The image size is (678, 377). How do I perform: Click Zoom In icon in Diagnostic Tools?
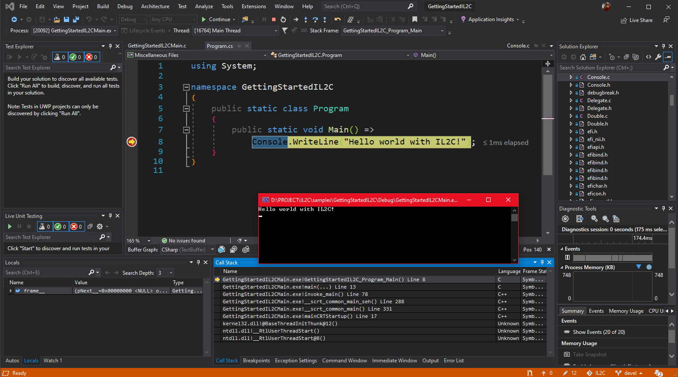click(x=595, y=219)
